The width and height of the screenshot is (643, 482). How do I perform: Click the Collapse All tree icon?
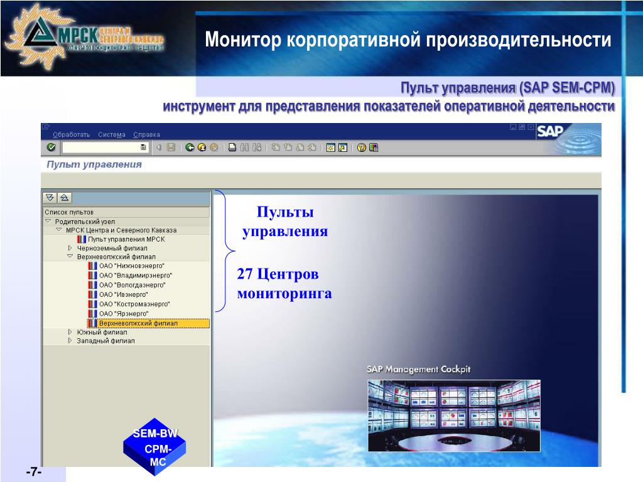[65, 198]
